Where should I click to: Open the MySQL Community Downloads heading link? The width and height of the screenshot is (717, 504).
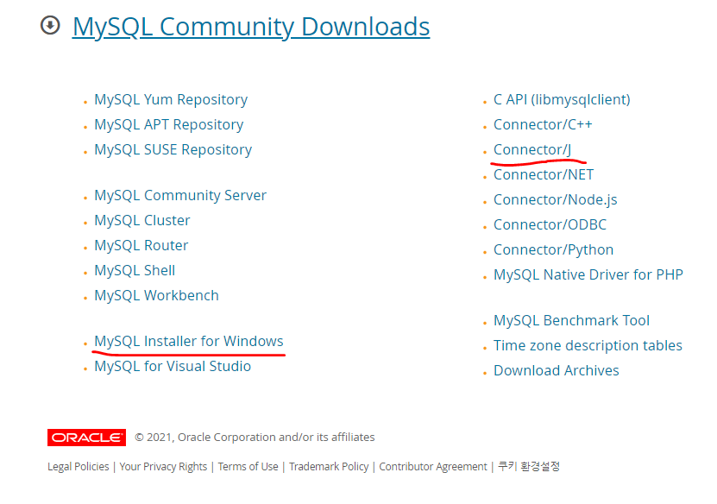click(x=251, y=27)
